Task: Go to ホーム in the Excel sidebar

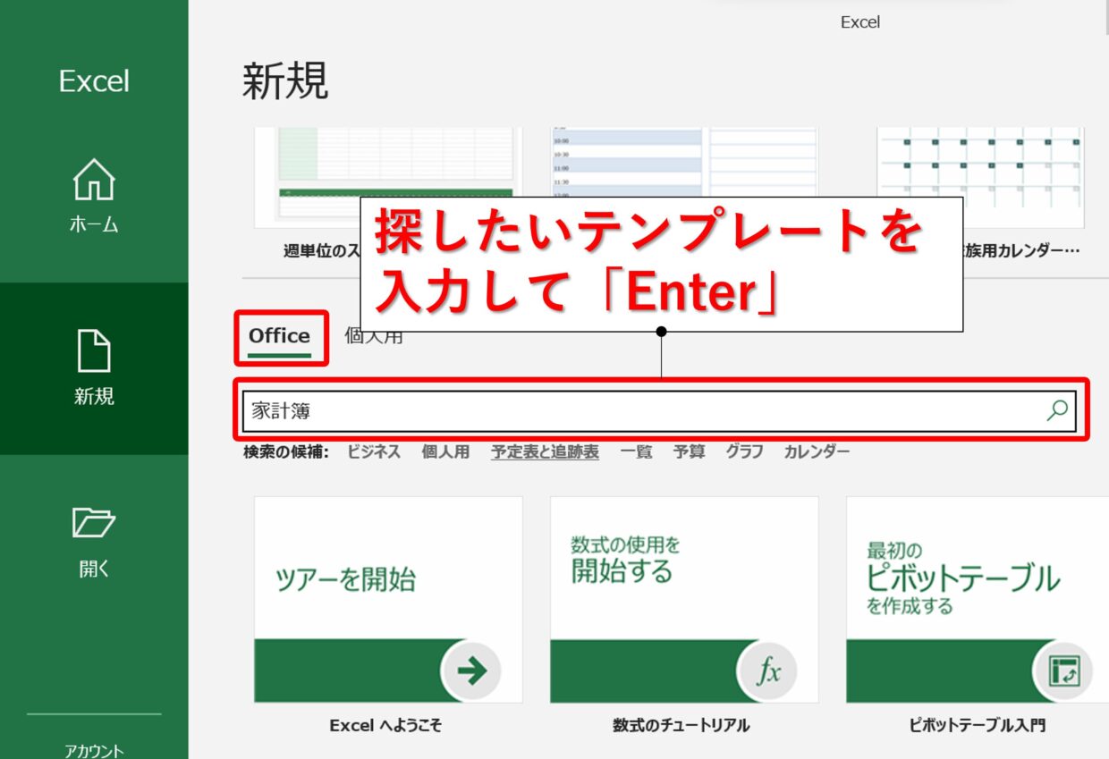Action: pyautogui.click(x=94, y=197)
